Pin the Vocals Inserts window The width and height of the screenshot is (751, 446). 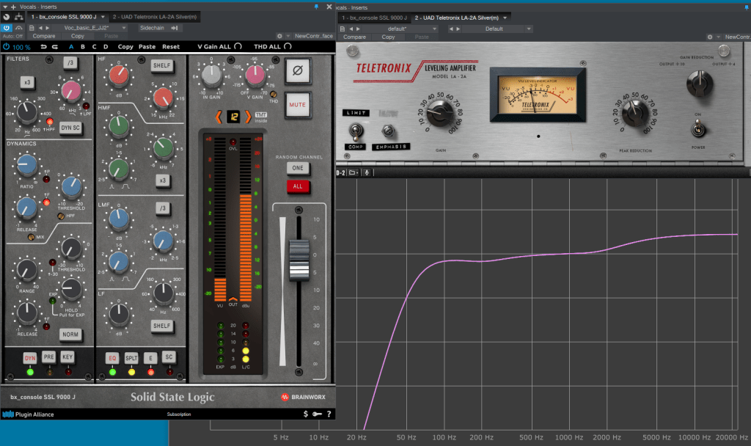tap(316, 6)
